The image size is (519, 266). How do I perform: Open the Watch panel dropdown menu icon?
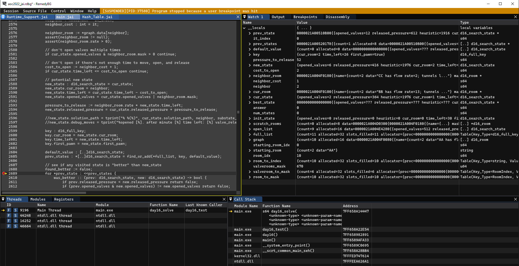(x=244, y=17)
